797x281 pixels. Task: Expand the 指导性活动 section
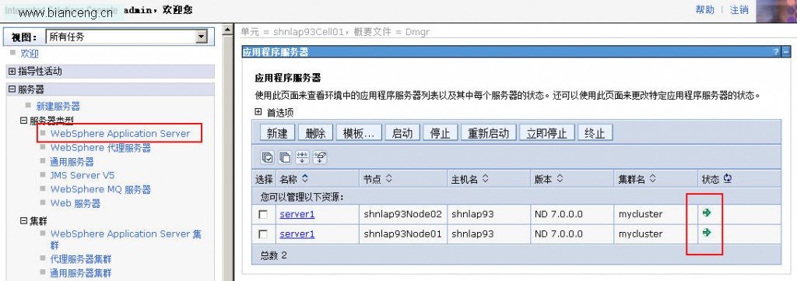click(x=12, y=72)
